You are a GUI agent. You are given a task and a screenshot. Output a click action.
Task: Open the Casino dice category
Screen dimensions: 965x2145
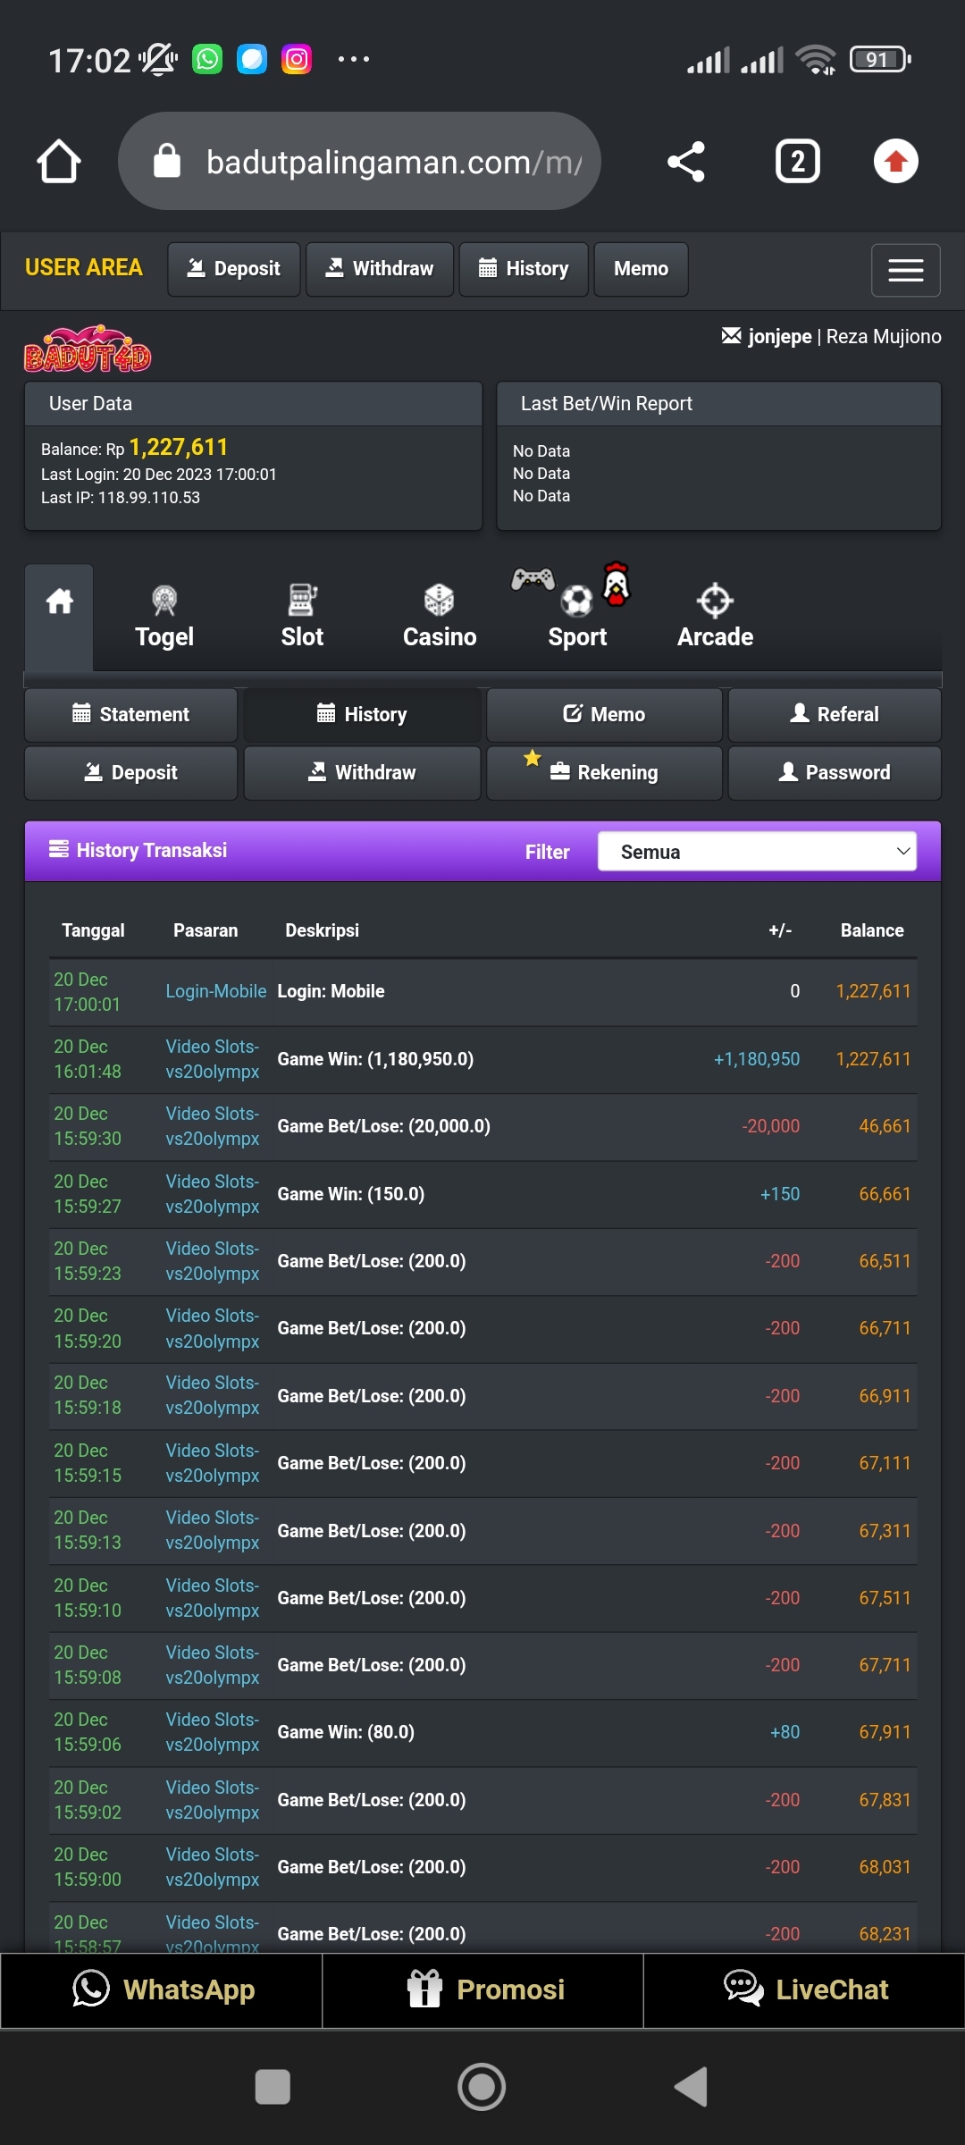[x=439, y=618]
